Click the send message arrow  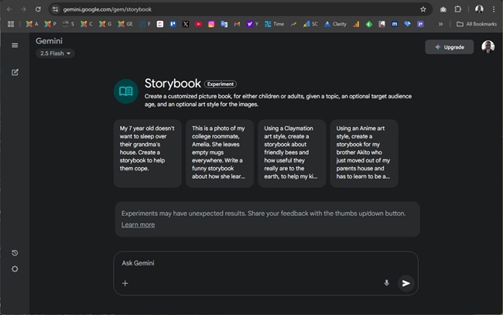click(x=406, y=283)
